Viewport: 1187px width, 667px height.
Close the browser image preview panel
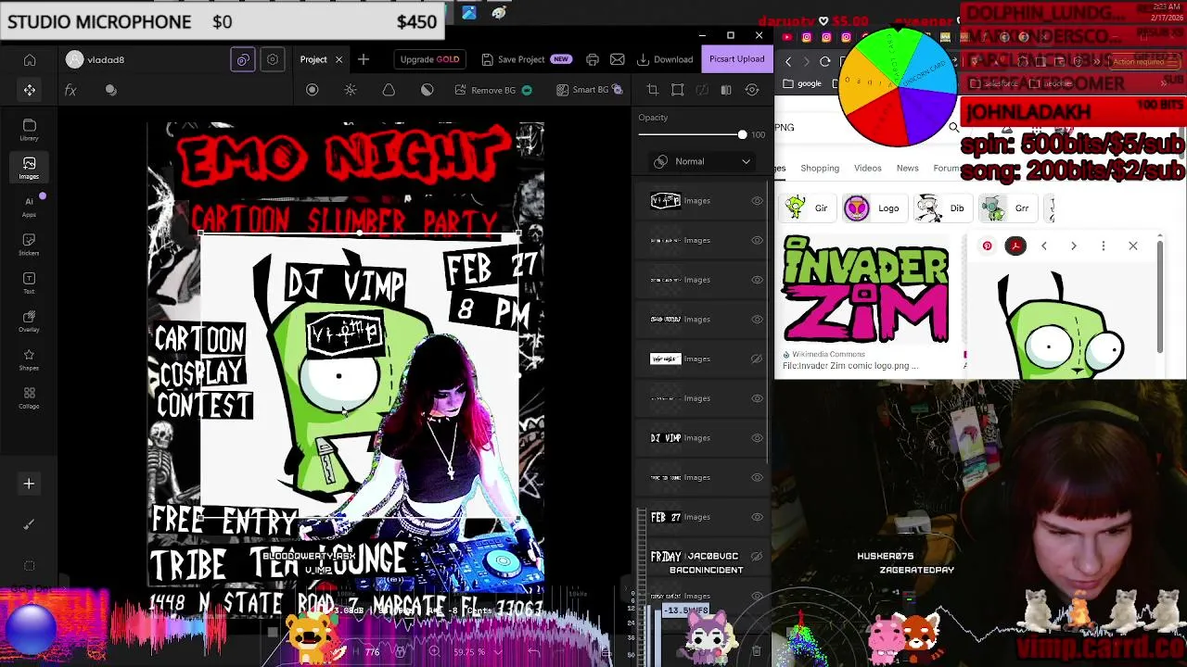coord(1133,245)
